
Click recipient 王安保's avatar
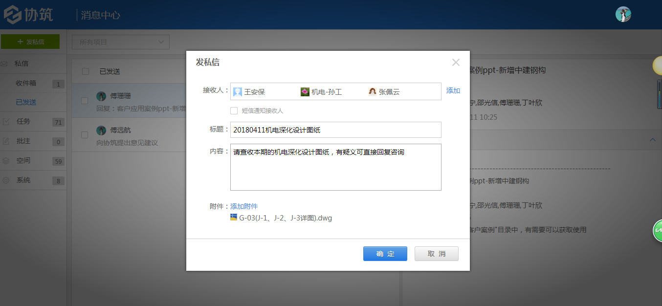[x=238, y=91]
